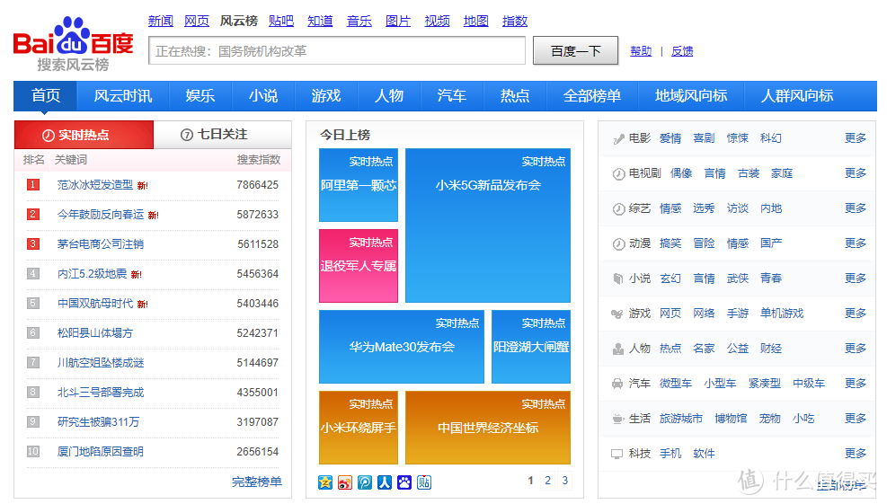This screenshot has width=887, height=504.
Task: Click the Baidu logo
Action: [73, 44]
